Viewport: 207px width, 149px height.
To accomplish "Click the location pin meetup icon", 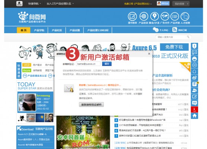I will tap(155, 16).
